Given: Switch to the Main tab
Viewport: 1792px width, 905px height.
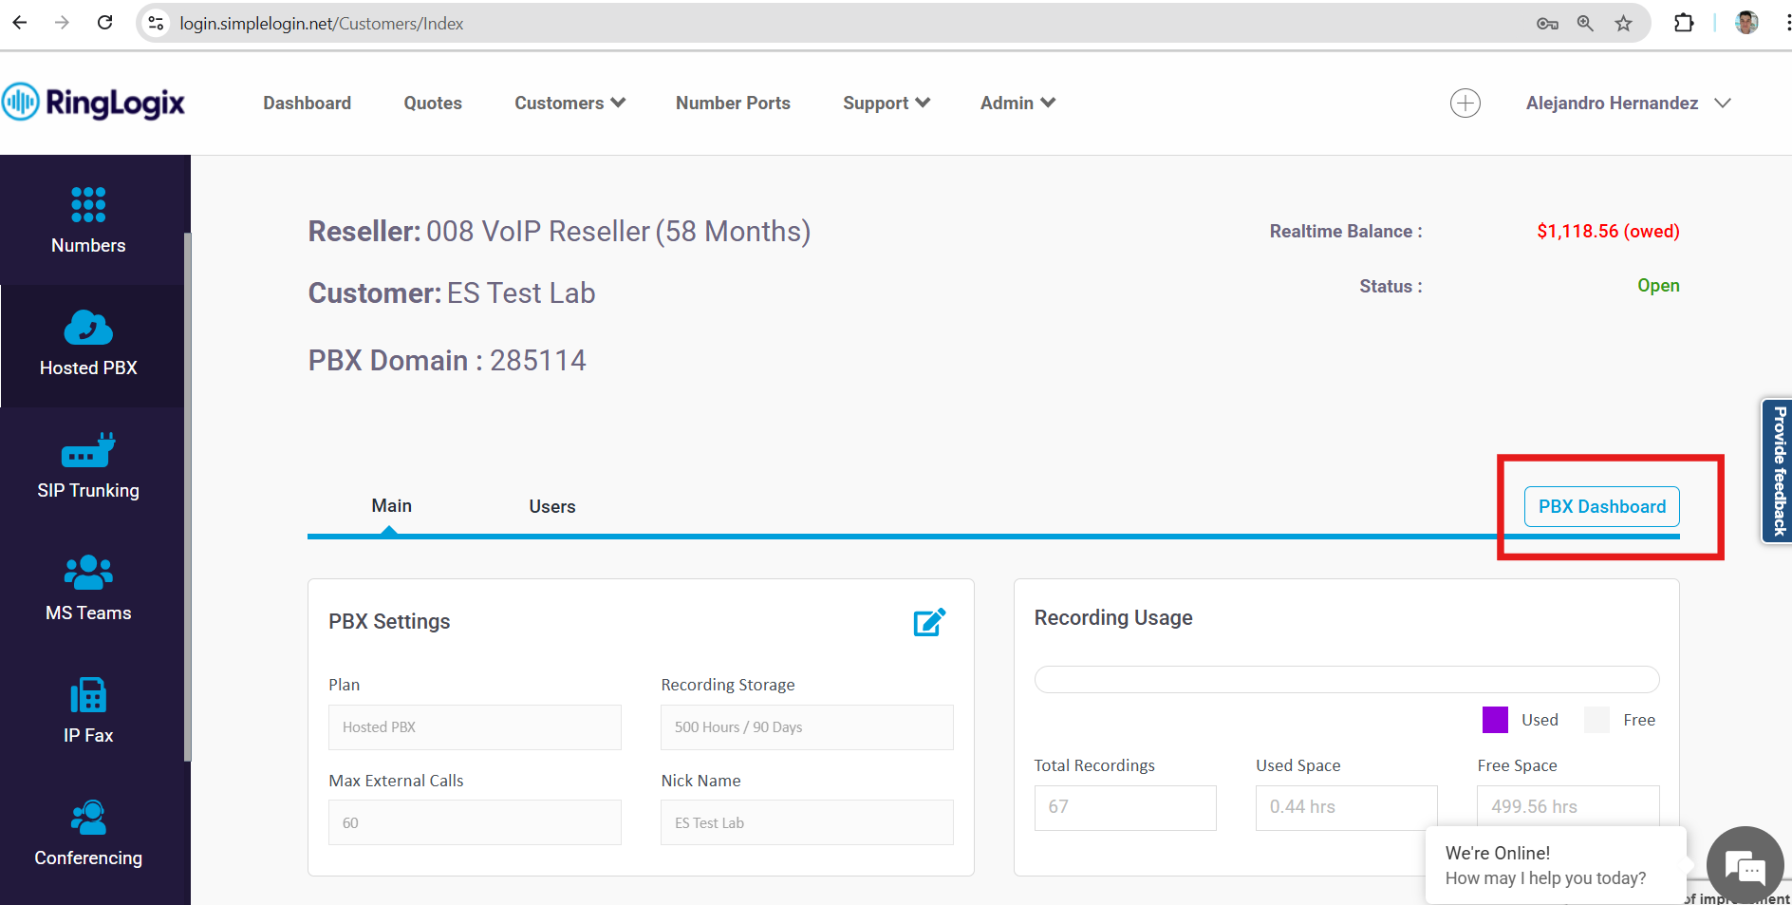Looking at the screenshot, I should click(x=391, y=506).
